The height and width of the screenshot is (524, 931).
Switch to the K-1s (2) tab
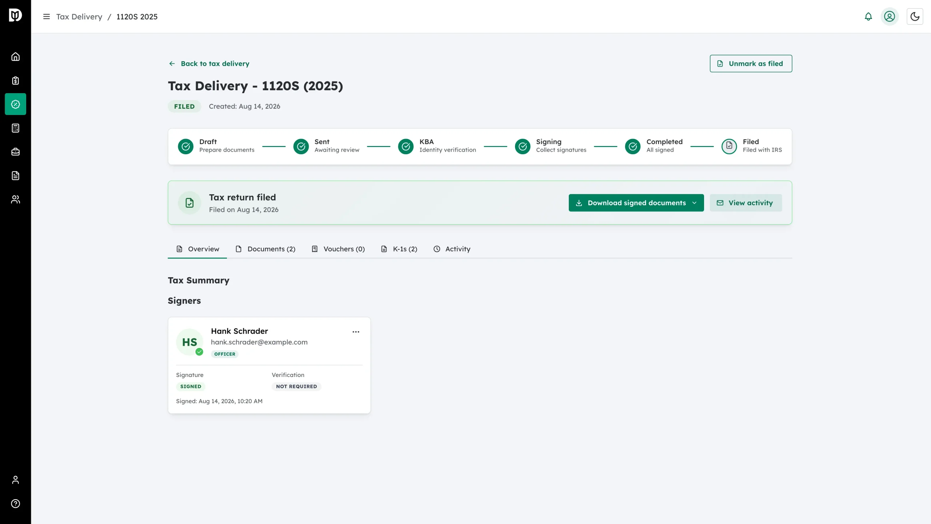coord(399,249)
